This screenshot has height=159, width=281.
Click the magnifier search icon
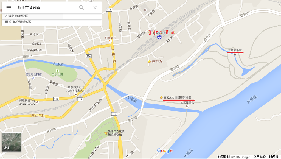[x=81, y=7]
